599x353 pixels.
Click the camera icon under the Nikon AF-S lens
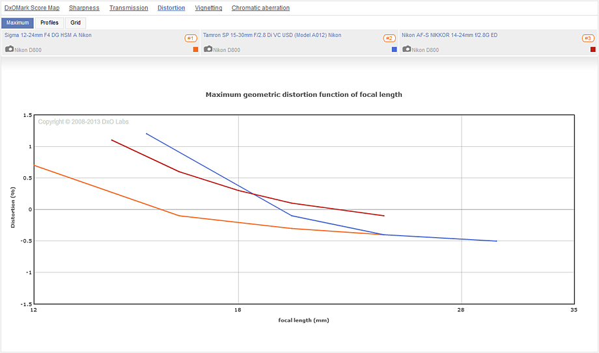click(407, 49)
